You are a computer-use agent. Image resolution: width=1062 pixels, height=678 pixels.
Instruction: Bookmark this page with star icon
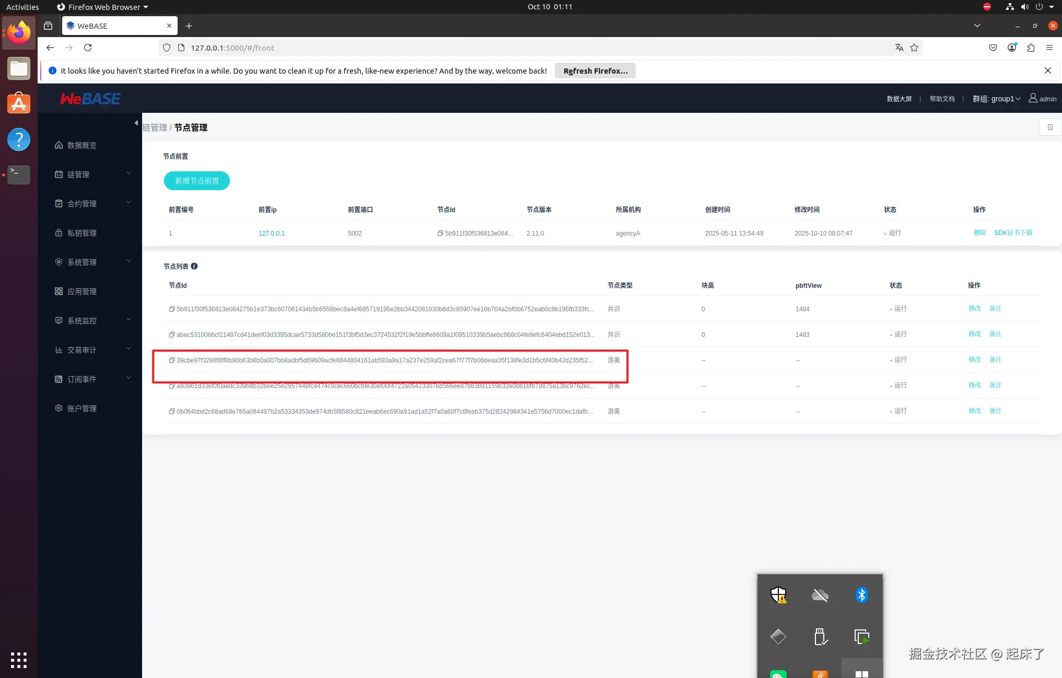(x=914, y=48)
